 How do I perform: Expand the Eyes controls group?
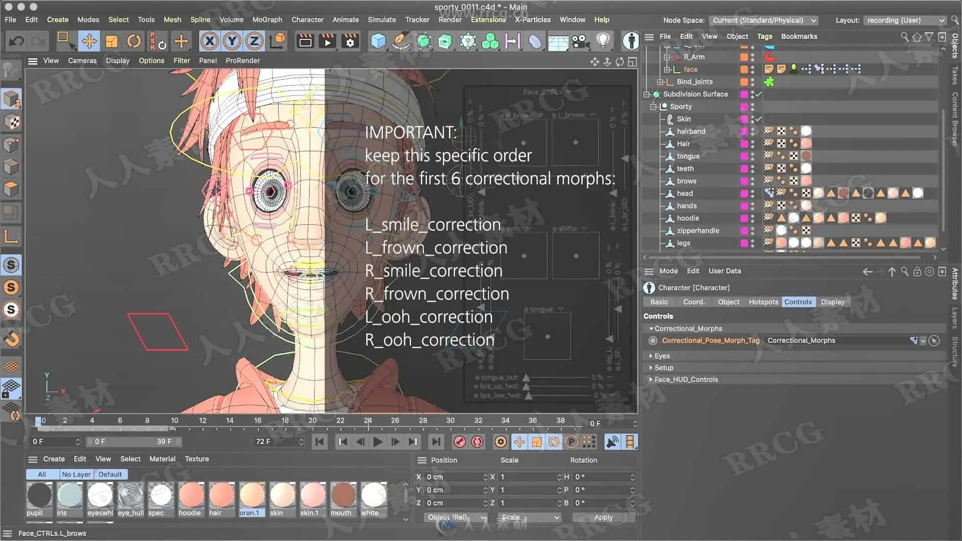(651, 356)
